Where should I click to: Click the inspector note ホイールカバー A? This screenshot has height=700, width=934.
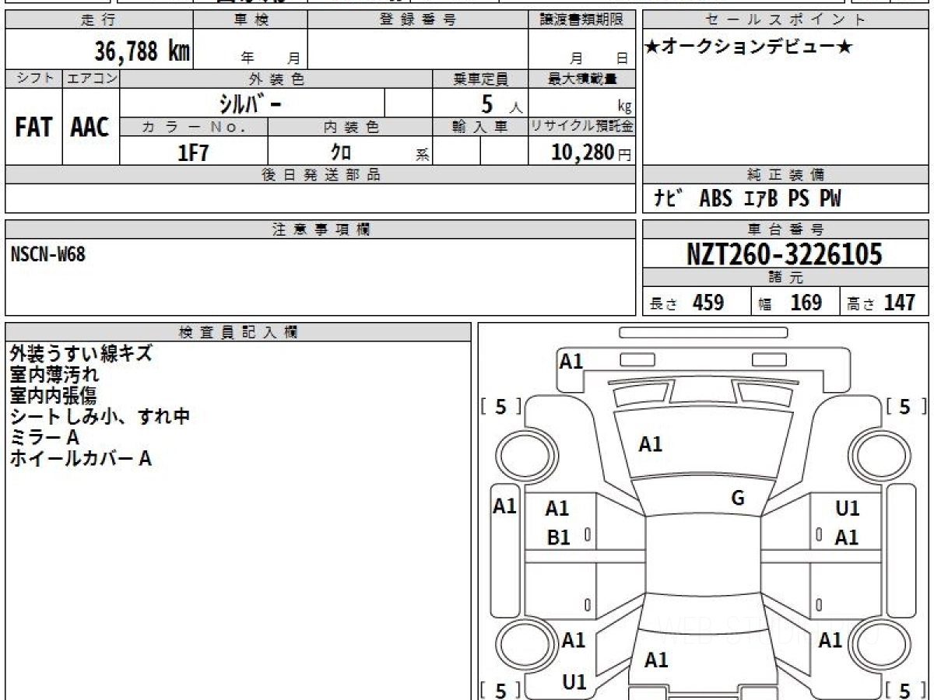point(80,459)
